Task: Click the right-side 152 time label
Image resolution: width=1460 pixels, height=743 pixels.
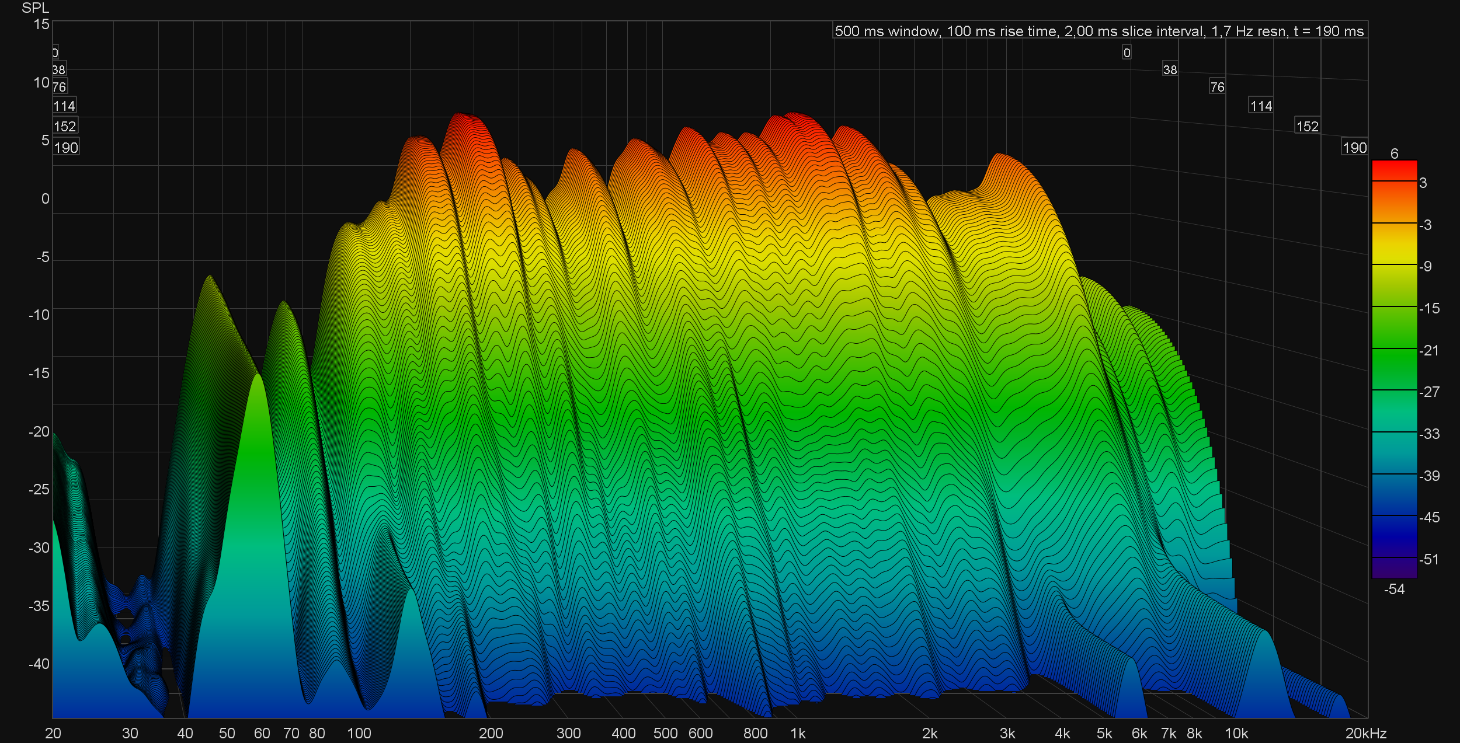Action: pyautogui.click(x=1307, y=126)
